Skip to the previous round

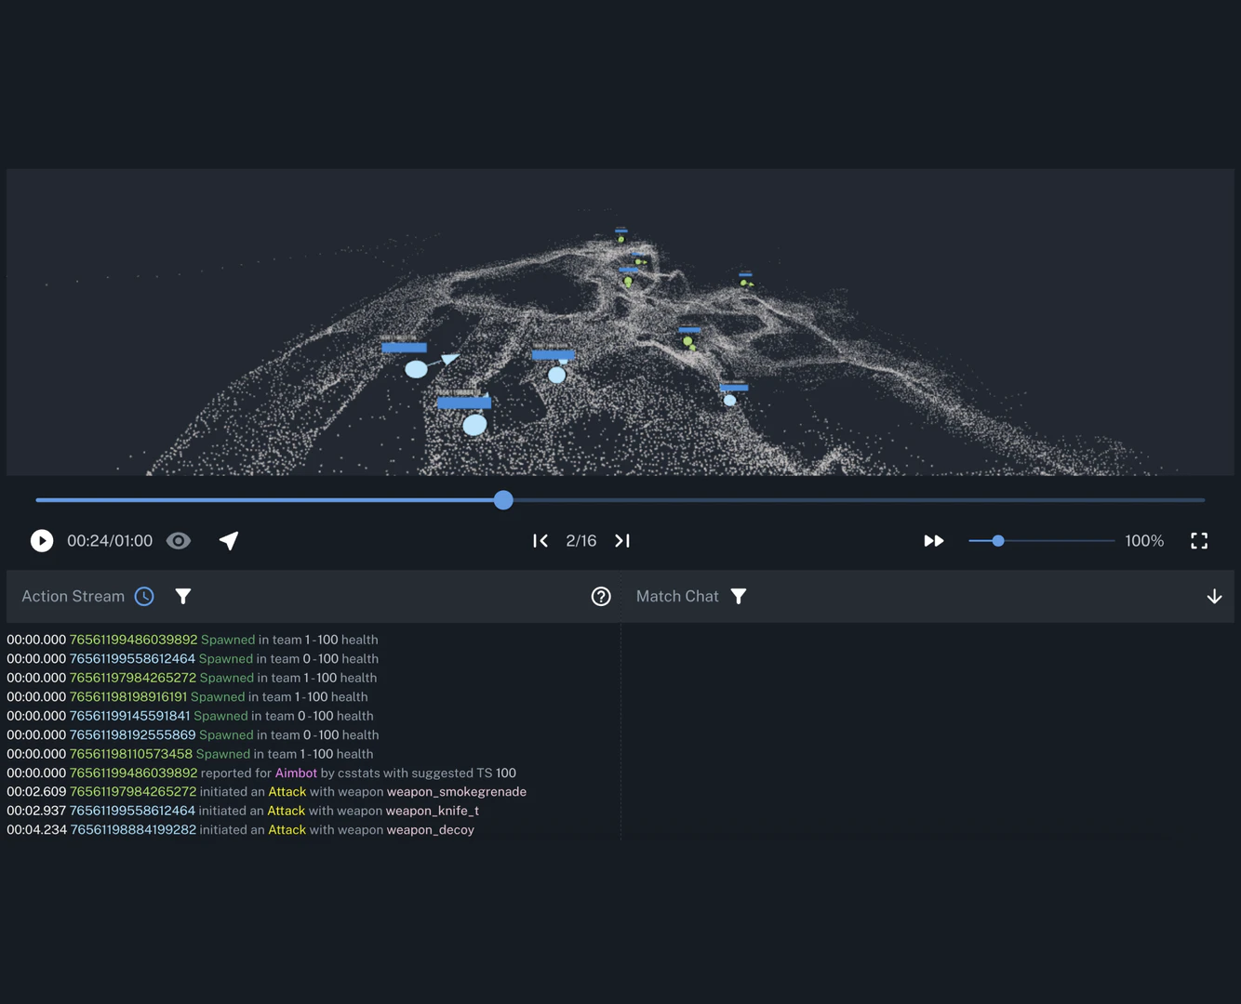[x=540, y=540]
